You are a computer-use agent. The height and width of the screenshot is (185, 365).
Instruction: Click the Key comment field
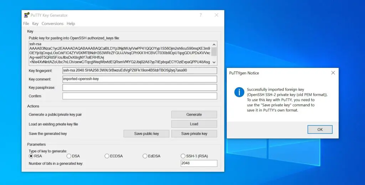tap(140, 79)
